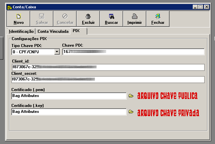Open Buscar search tool
The width and height of the screenshot is (215, 144).
pos(111,19)
